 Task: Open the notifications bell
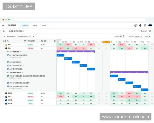coord(145,25)
